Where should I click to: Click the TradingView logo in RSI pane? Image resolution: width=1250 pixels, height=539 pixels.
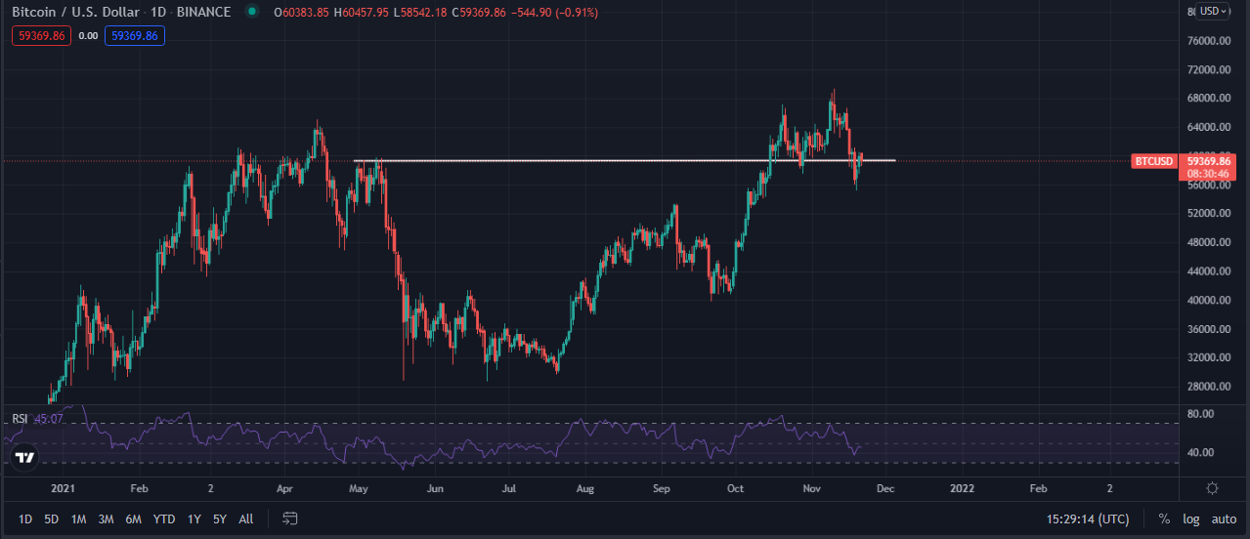tap(25, 456)
